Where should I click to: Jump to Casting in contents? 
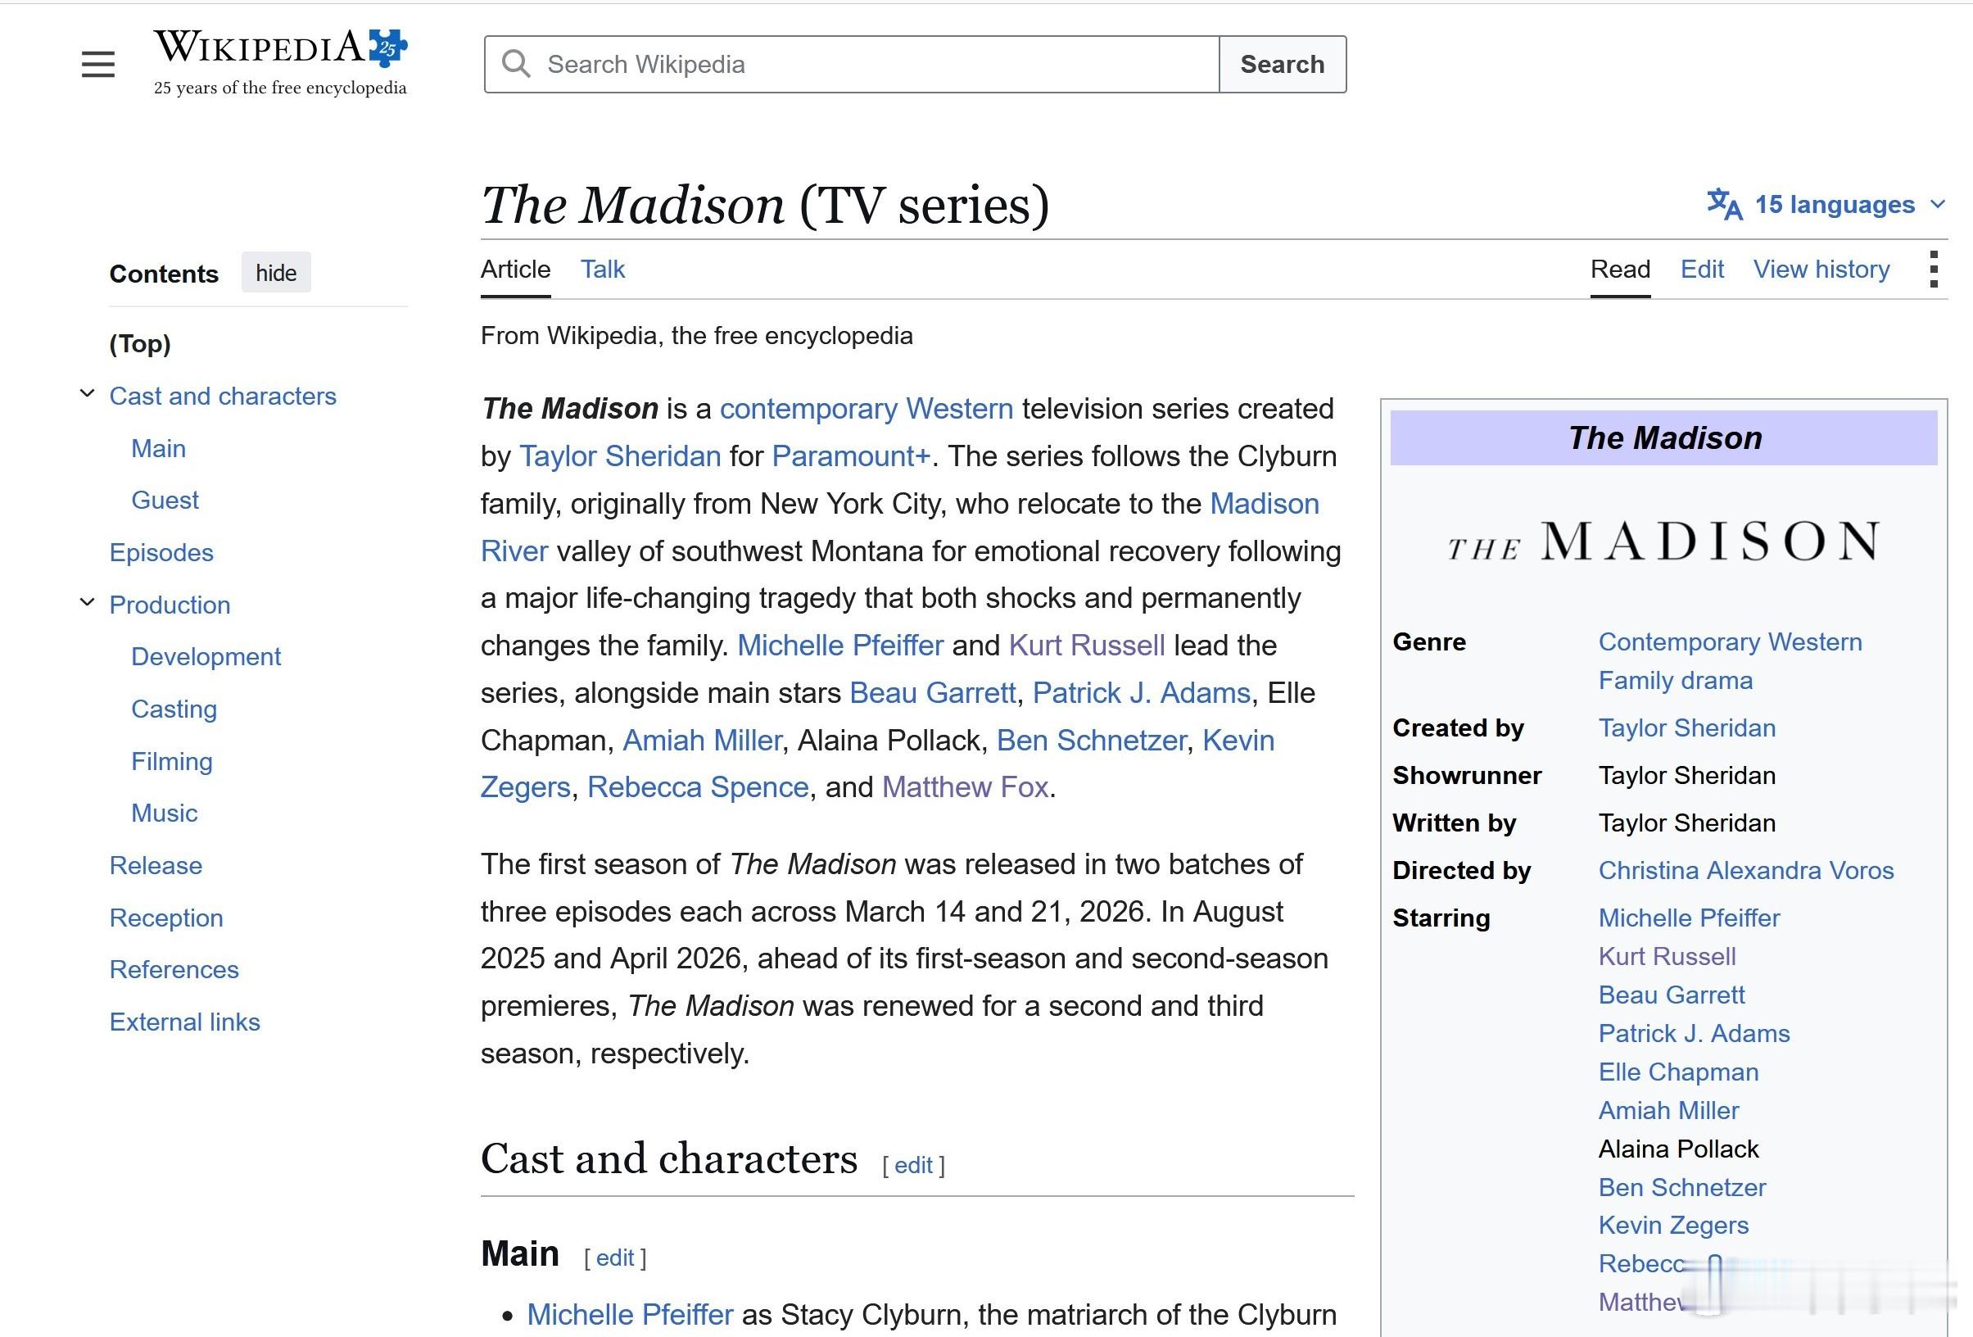[x=174, y=709]
